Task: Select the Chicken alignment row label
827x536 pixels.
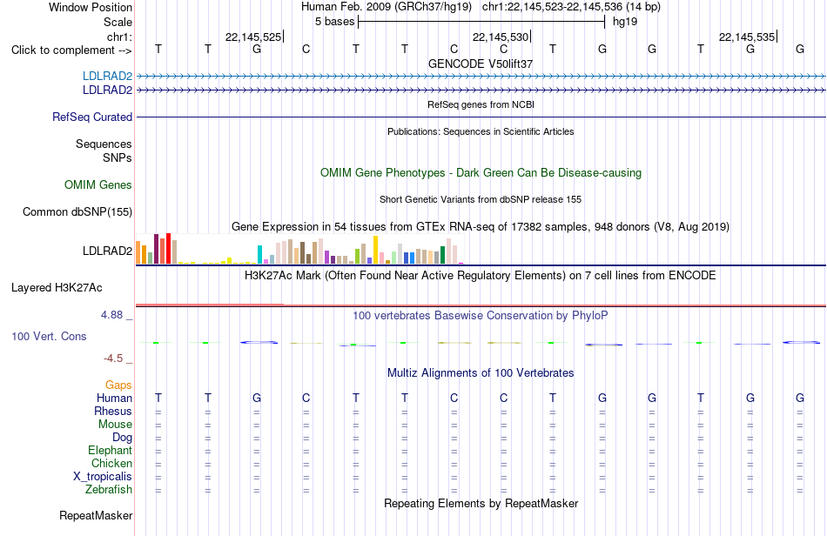Action: (111, 463)
